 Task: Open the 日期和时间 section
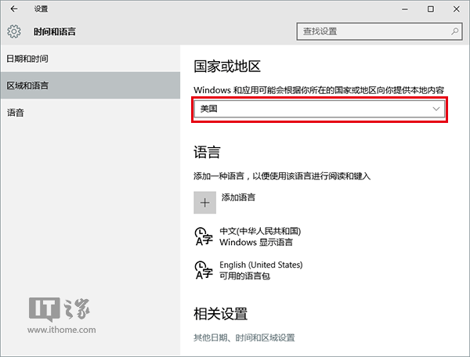(90, 59)
